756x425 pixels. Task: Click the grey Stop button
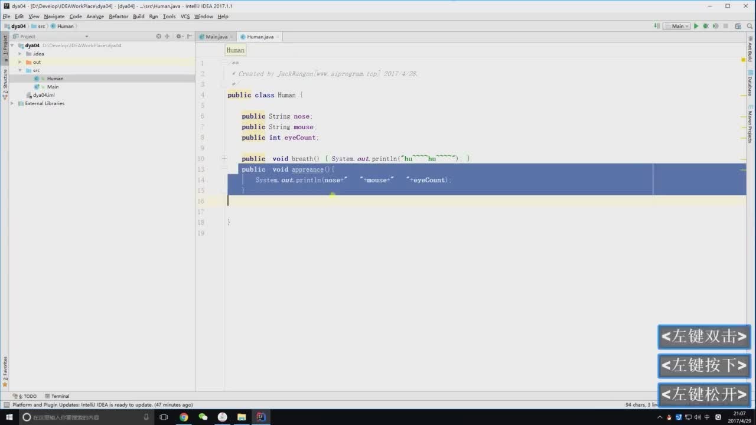[725, 26]
